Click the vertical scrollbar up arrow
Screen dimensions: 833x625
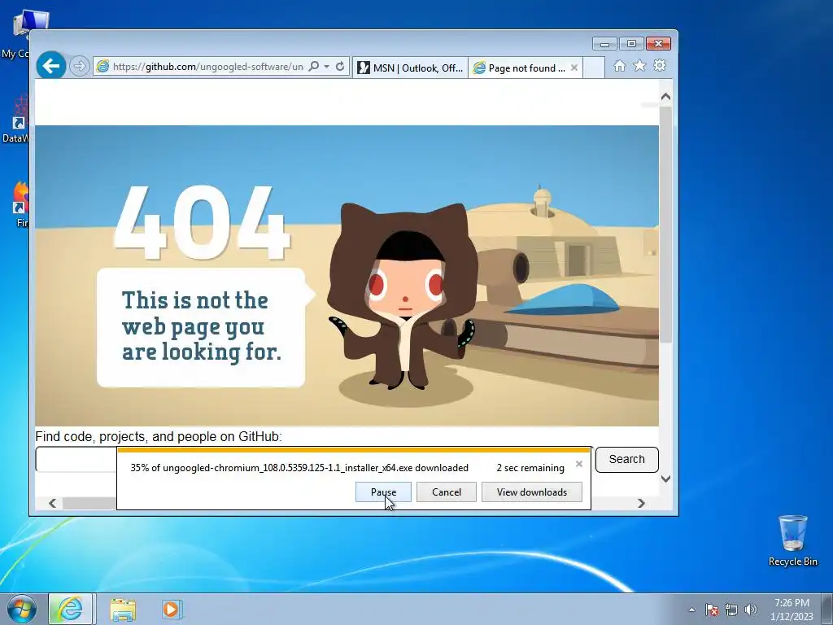[x=665, y=97]
